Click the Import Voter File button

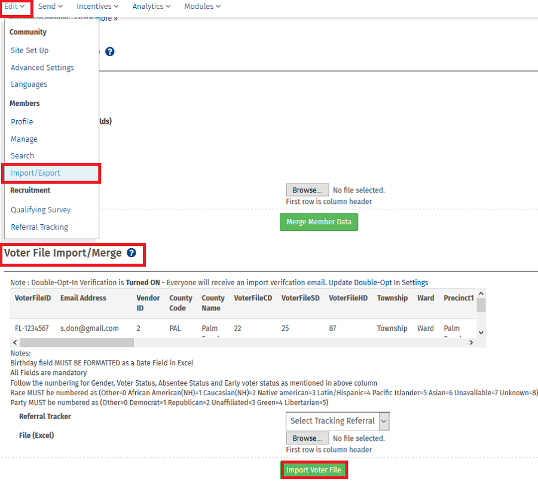tap(314, 470)
